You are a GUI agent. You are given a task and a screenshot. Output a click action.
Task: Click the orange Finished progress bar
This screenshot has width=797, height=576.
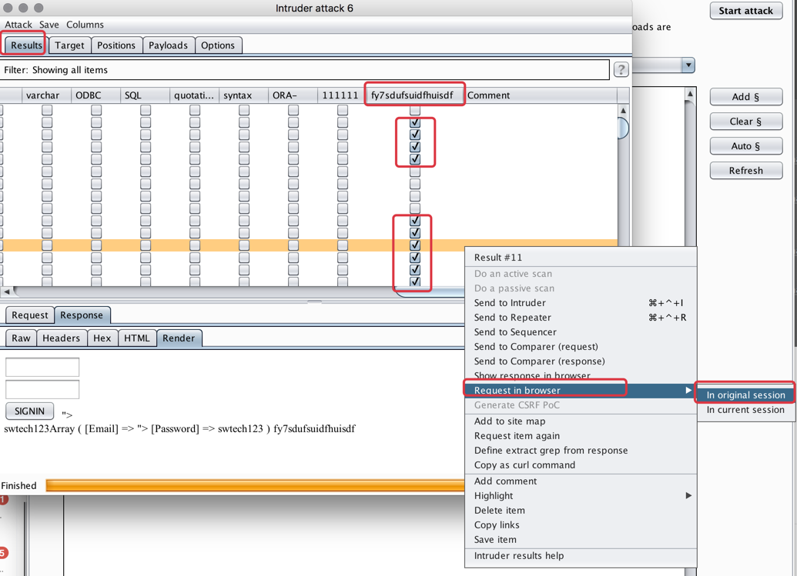tap(254, 485)
